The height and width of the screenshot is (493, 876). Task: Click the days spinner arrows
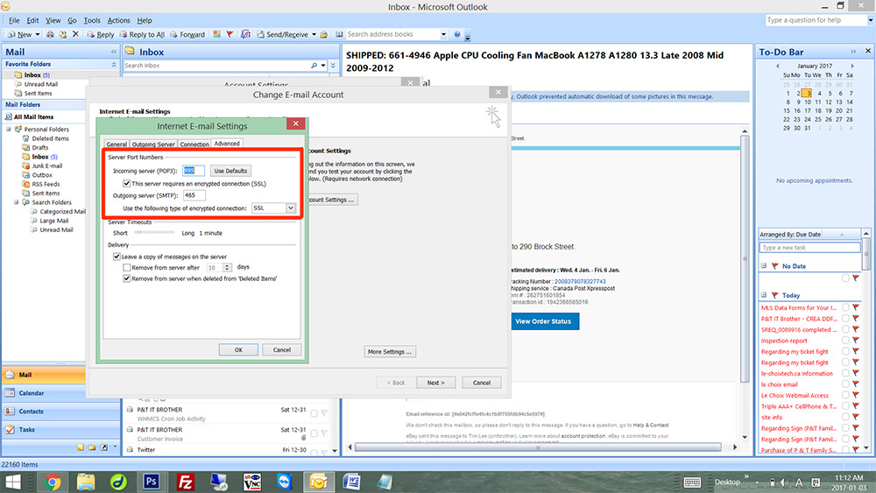[x=227, y=267]
